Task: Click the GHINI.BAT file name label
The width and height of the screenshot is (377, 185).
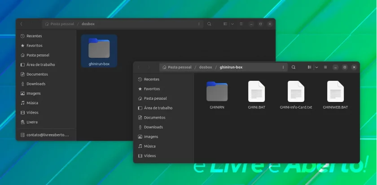Action: (257, 107)
